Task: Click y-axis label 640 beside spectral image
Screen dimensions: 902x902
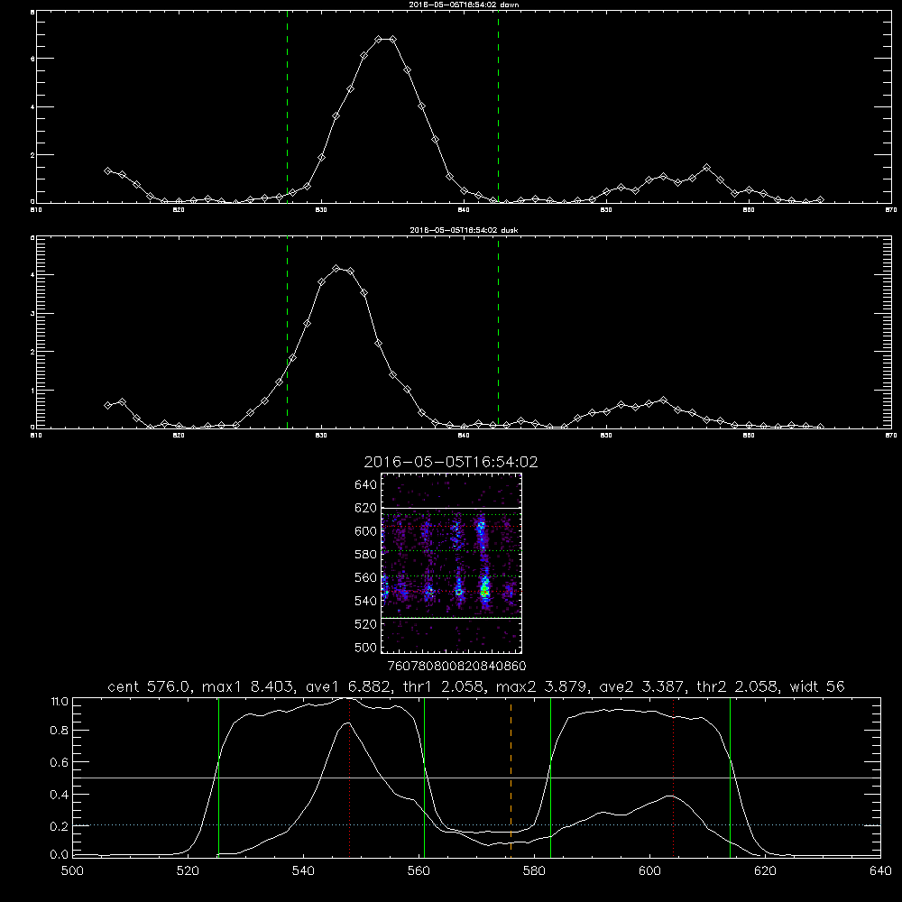Action: pyautogui.click(x=365, y=485)
